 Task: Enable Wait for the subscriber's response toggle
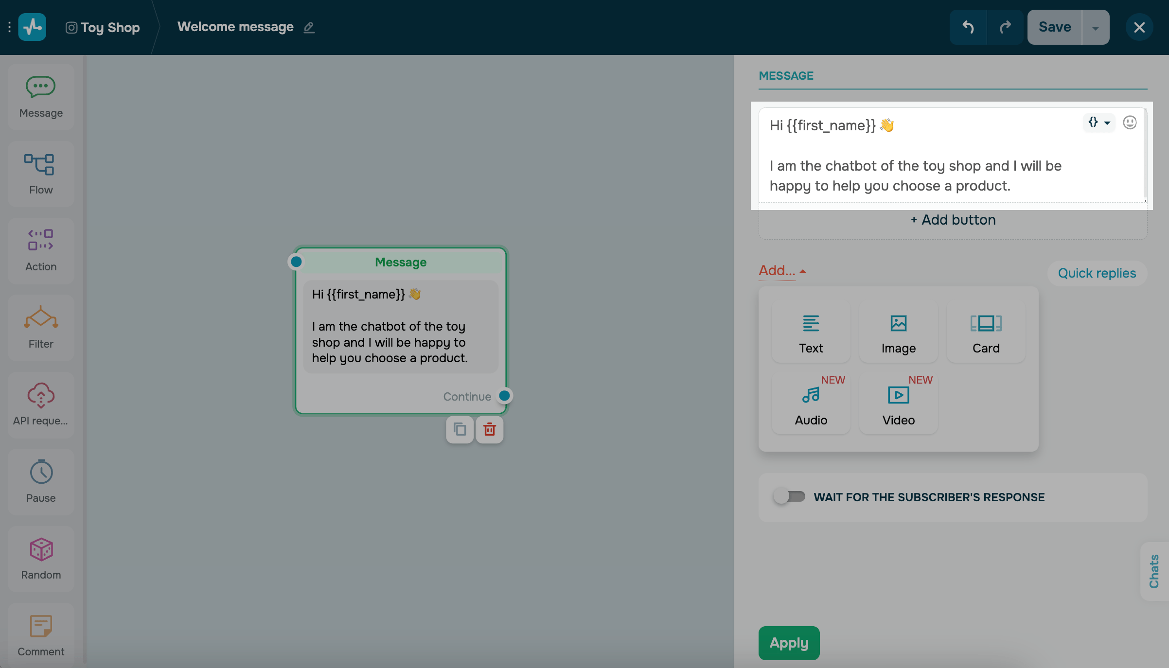click(x=789, y=496)
